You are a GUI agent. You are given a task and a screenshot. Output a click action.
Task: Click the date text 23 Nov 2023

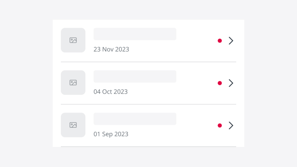(111, 49)
